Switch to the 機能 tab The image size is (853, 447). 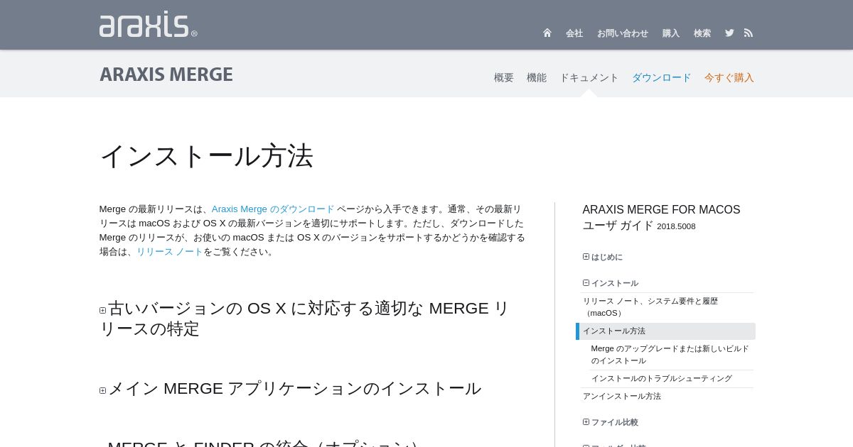tap(537, 77)
